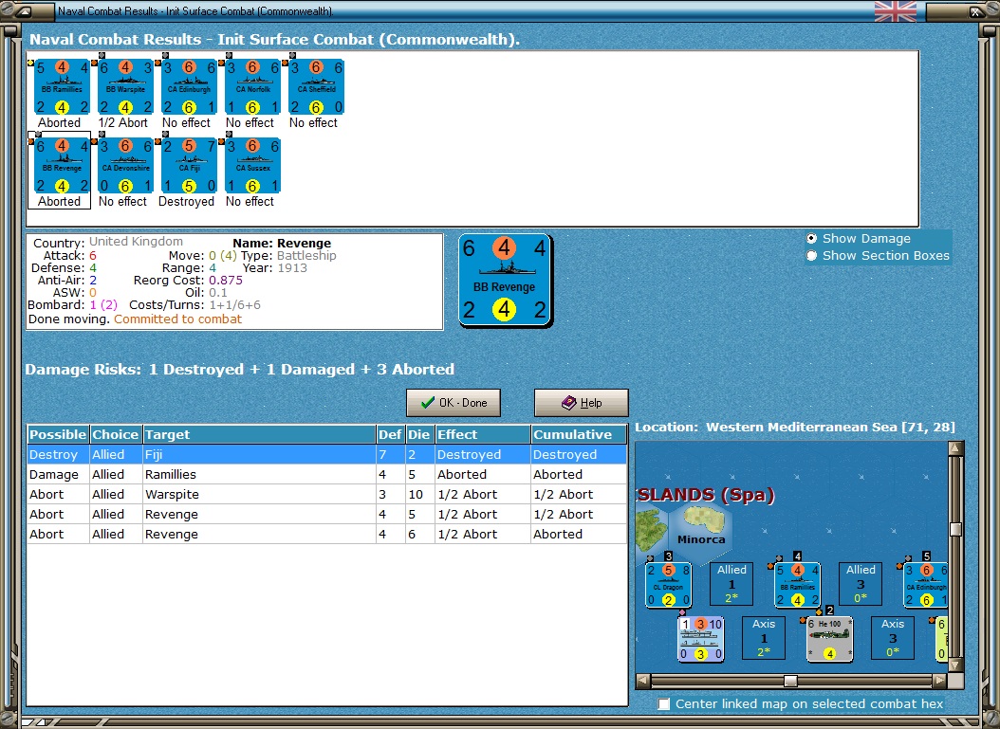Select the BB Warspite unit counter
This screenshot has height=729, width=1000.
pos(125,87)
